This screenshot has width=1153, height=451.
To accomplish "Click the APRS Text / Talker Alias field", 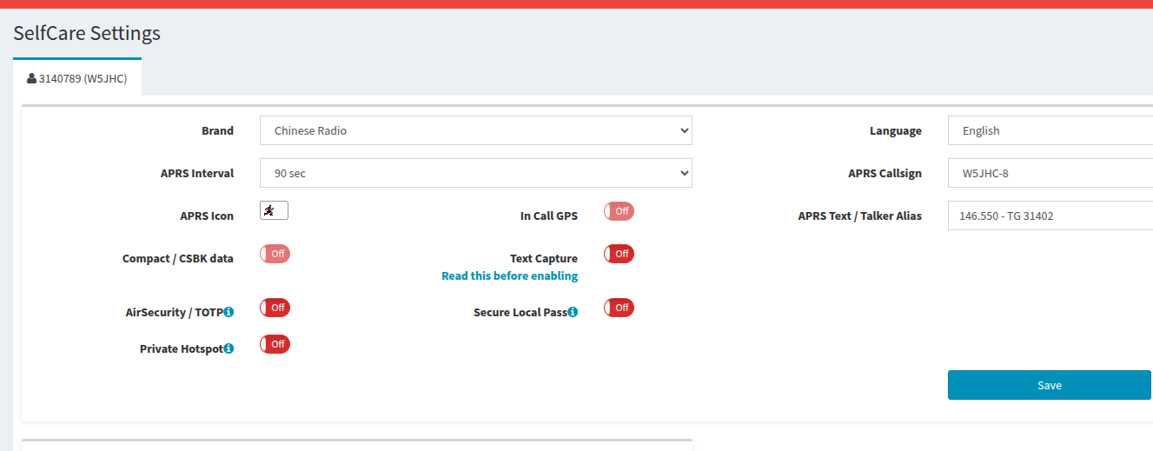I will pyautogui.click(x=1050, y=216).
